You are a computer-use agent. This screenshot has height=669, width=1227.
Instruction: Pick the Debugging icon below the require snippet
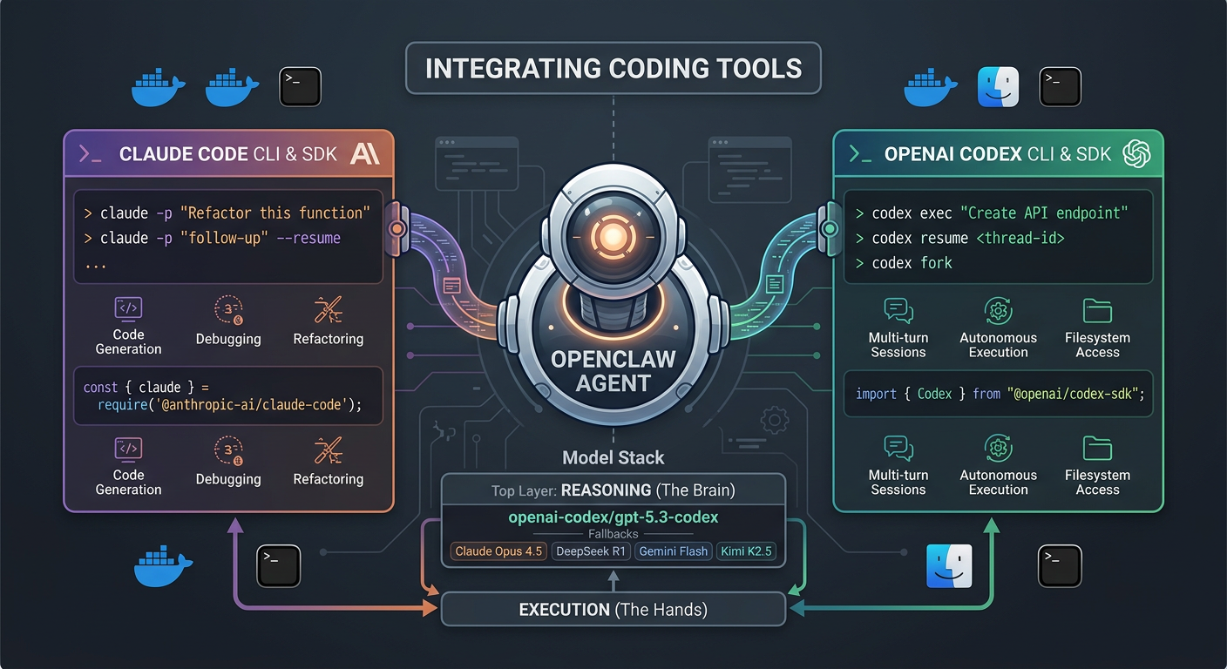pos(228,450)
